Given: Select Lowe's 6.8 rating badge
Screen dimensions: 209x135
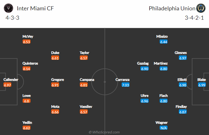Looking at the screenshot, I should coord(26,101).
